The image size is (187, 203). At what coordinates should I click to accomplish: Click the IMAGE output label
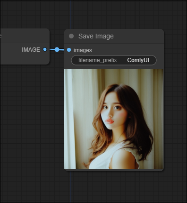click(31, 50)
